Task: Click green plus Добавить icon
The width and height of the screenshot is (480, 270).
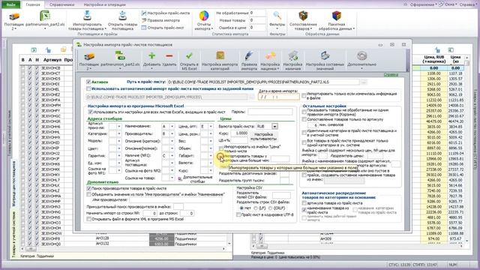Action: tap(151, 56)
